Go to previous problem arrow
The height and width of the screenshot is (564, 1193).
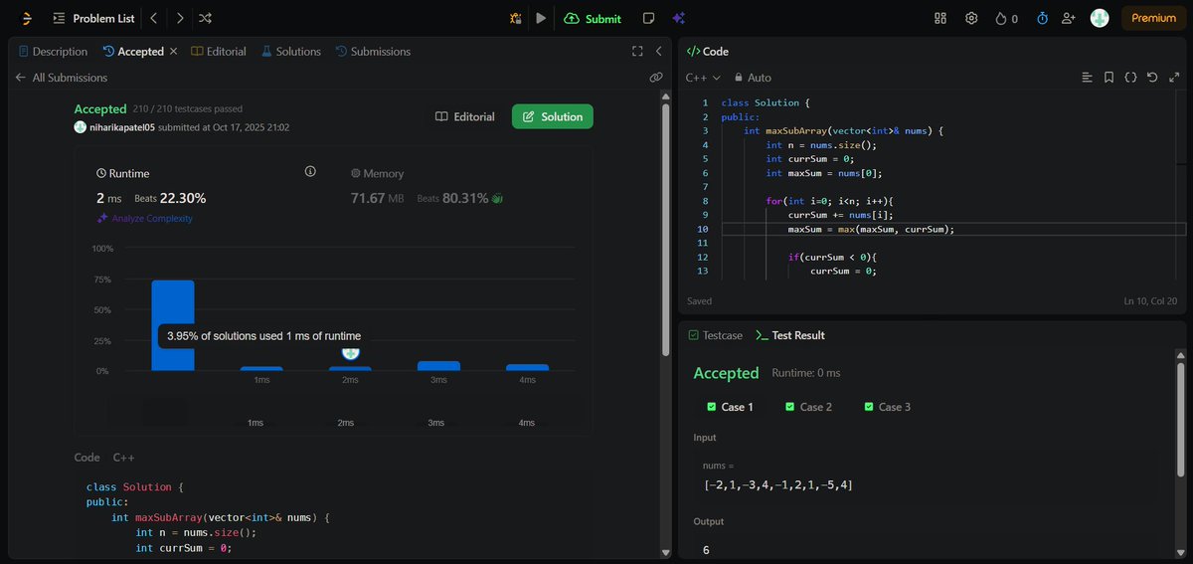click(x=154, y=18)
